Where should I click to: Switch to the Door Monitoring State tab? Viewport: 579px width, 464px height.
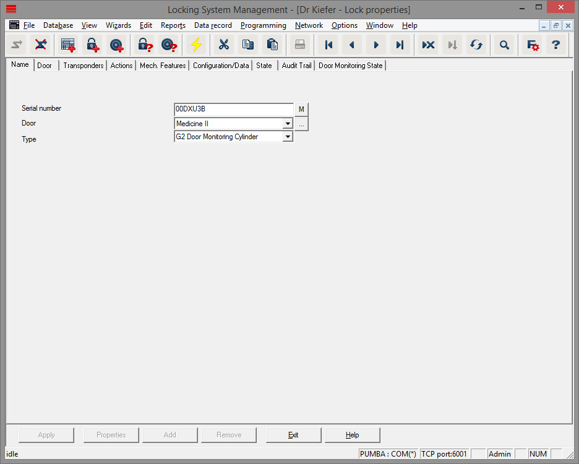pos(350,65)
